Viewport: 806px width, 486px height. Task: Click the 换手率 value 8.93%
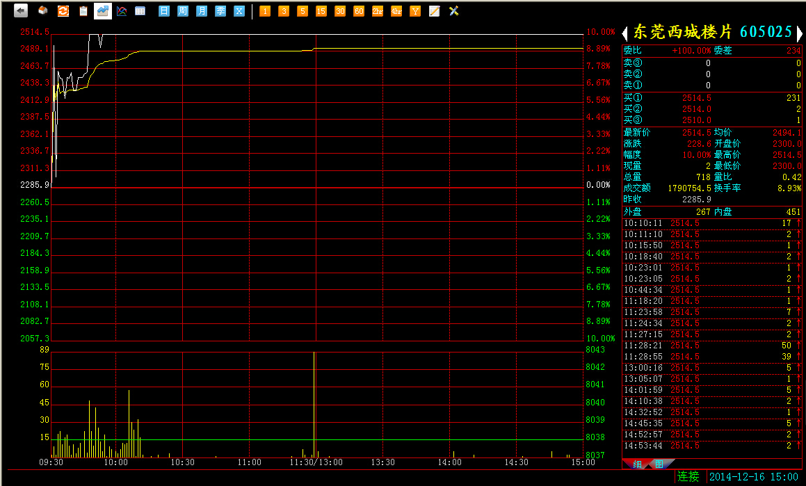click(789, 188)
